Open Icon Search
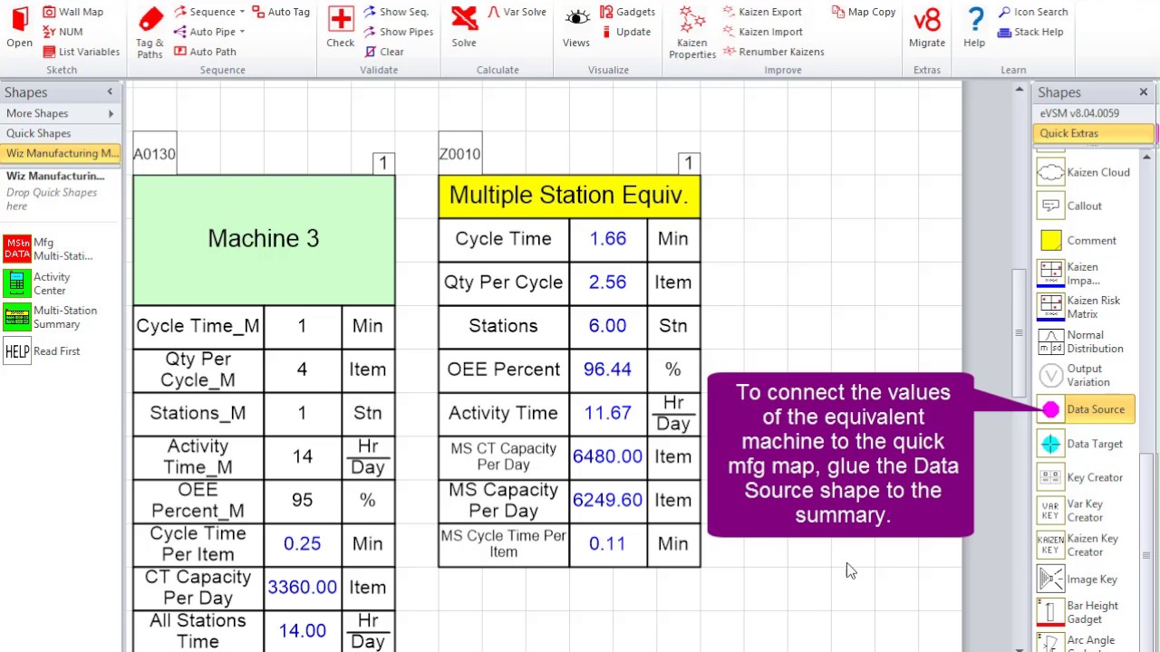The height and width of the screenshot is (652, 1160). pos(1032,12)
